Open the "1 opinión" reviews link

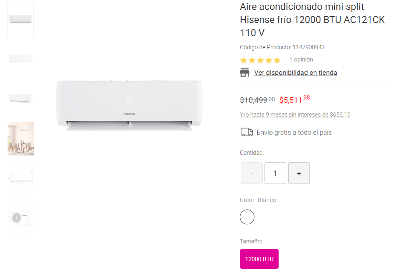pyautogui.click(x=301, y=60)
